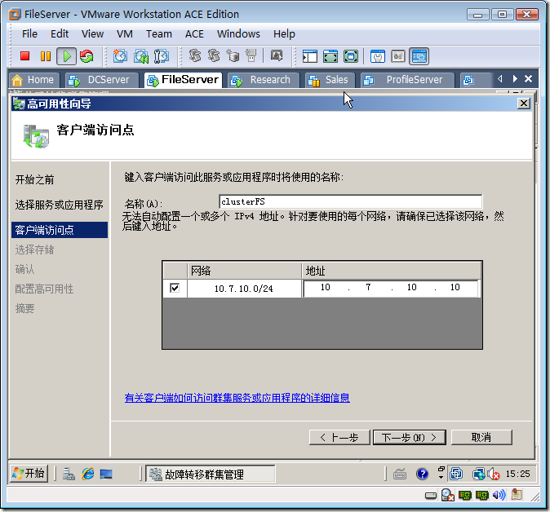Open the File menu
Viewport: 550px width, 512px height.
(x=29, y=33)
